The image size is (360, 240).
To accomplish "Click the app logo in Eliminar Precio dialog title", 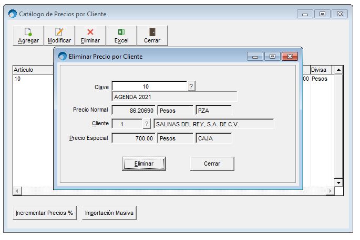I will 63,56.
